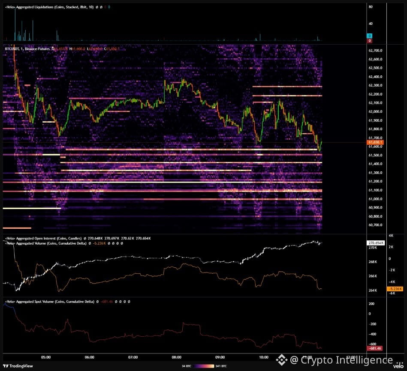Viewport: 407px width, 371px height.
Task: Click the 34 BTC legend label
Action: pos(187,366)
